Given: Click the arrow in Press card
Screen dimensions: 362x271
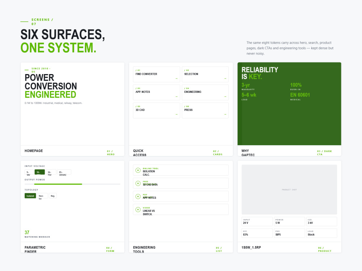Looking at the screenshot, I should pos(225,114).
